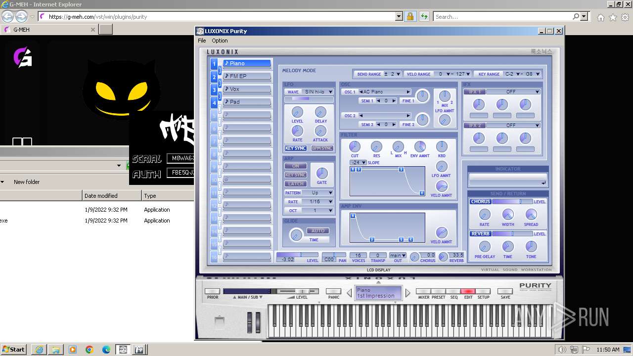Open the filter SLOPE dropdown
Screen dimensions: 633x356
tap(358, 163)
